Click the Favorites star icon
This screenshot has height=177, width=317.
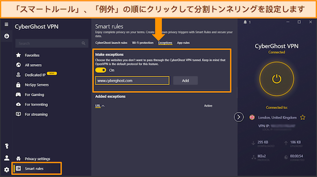point(19,55)
